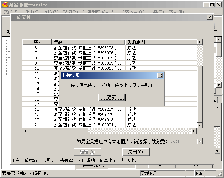Click sequence number 11 in the list
The width and height of the screenshot is (224, 178).
coord(37,73)
